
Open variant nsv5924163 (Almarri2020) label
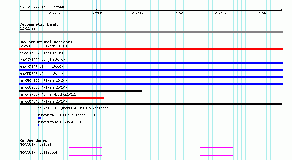43,80
